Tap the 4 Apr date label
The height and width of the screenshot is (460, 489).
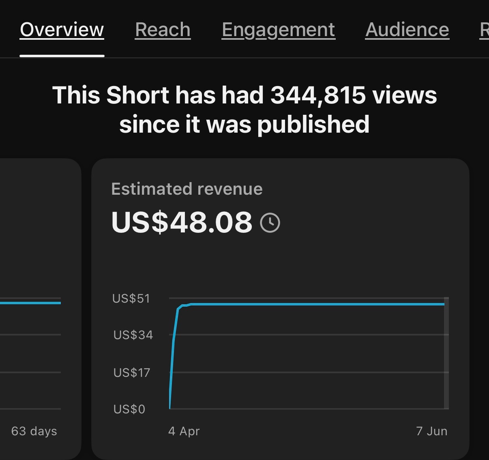tap(184, 431)
